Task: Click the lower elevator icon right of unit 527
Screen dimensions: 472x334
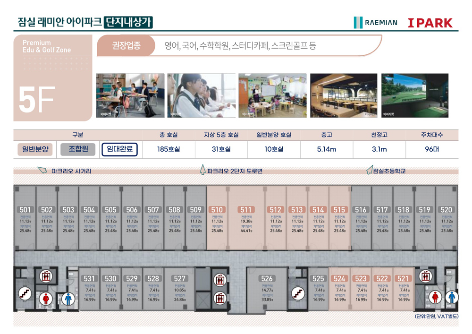Action: (x=220, y=299)
